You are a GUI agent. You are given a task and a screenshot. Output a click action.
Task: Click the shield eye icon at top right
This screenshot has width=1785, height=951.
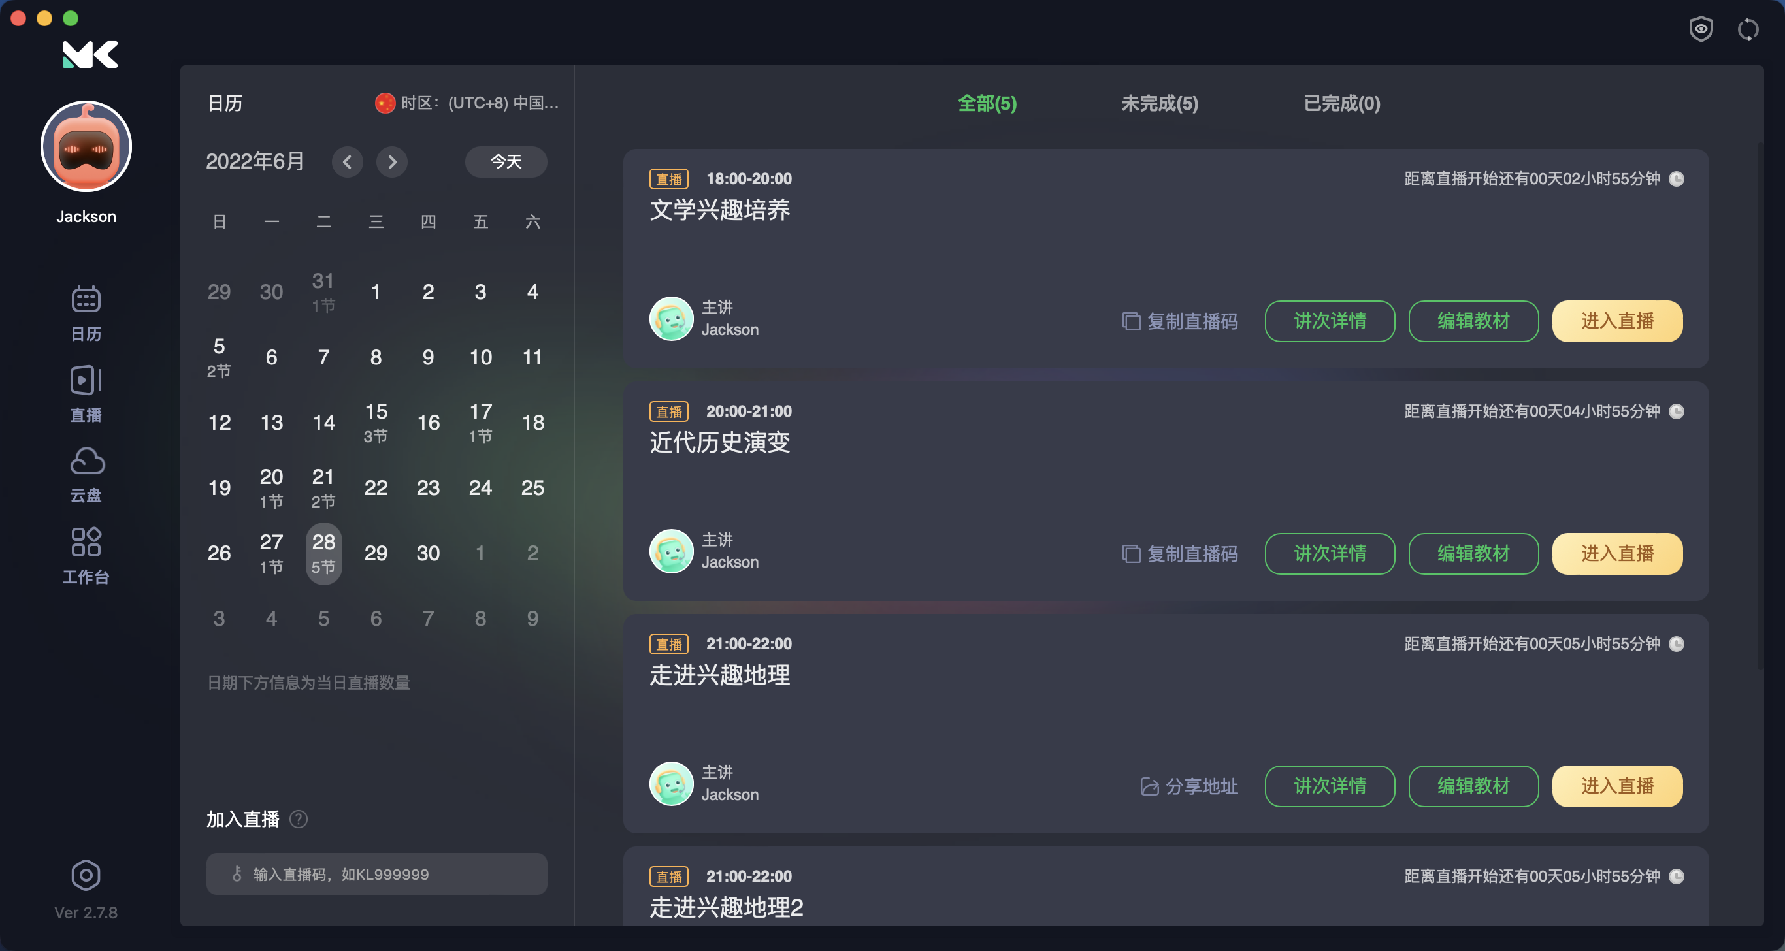tap(1701, 29)
